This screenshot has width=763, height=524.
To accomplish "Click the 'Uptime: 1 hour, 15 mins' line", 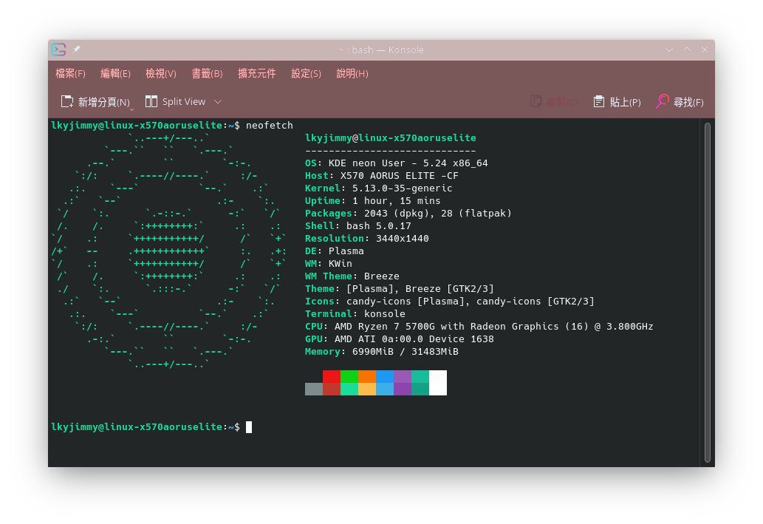I will coord(372,200).
